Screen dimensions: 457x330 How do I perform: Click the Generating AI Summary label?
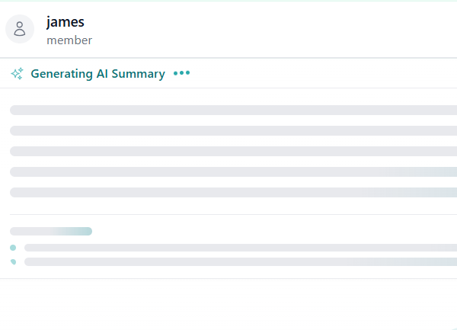(x=97, y=74)
